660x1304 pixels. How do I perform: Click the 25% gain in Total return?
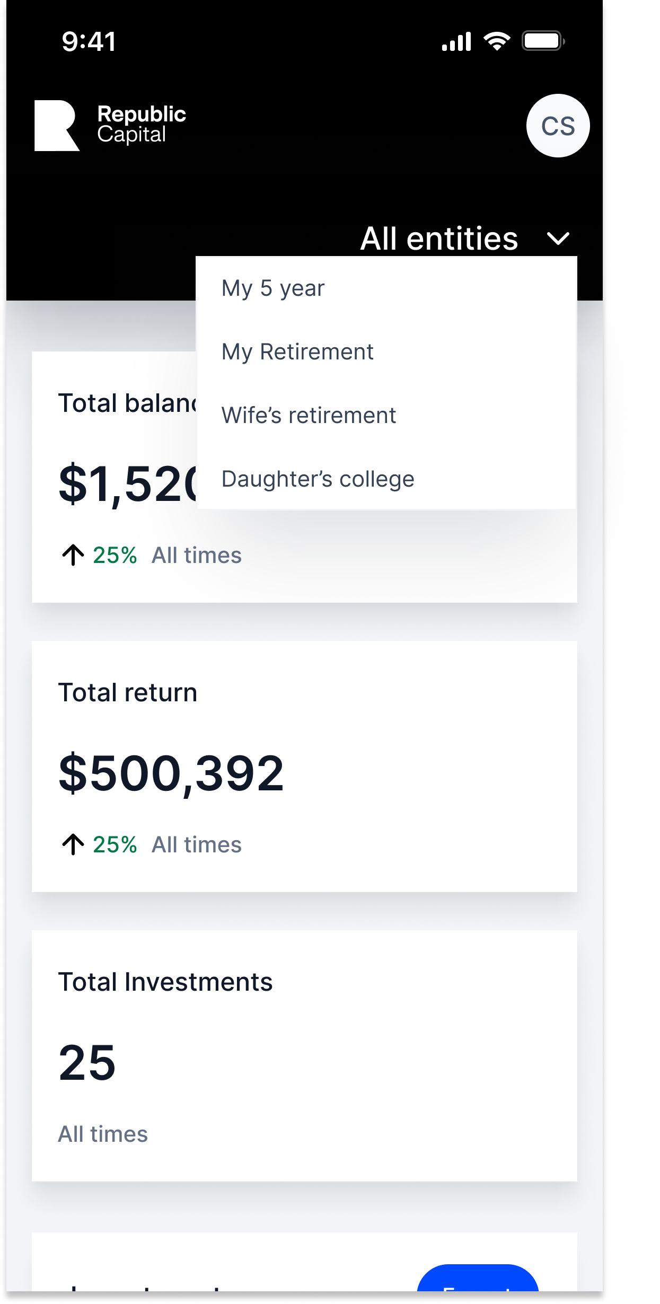[x=115, y=844]
